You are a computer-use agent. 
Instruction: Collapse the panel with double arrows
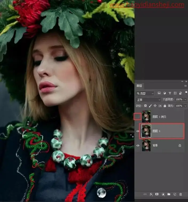(182, 81)
